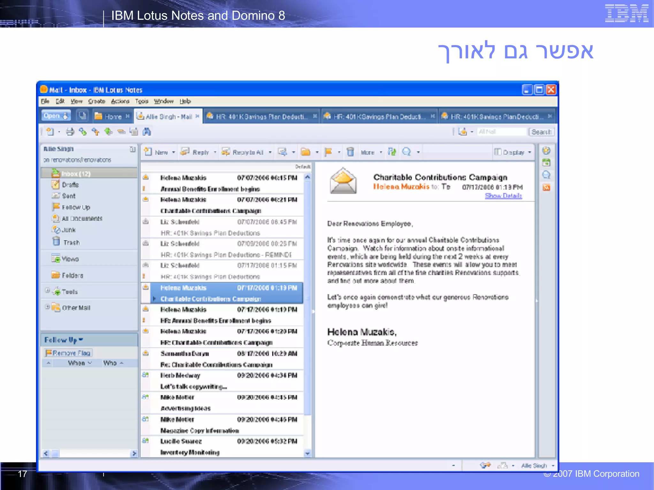This screenshot has width=654, height=490.
Task: Click the move to Folder icon
Action: [x=306, y=152]
